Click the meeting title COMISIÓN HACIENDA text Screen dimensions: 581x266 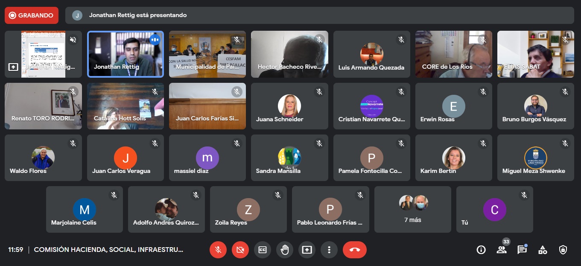click(x=108, y=250)
